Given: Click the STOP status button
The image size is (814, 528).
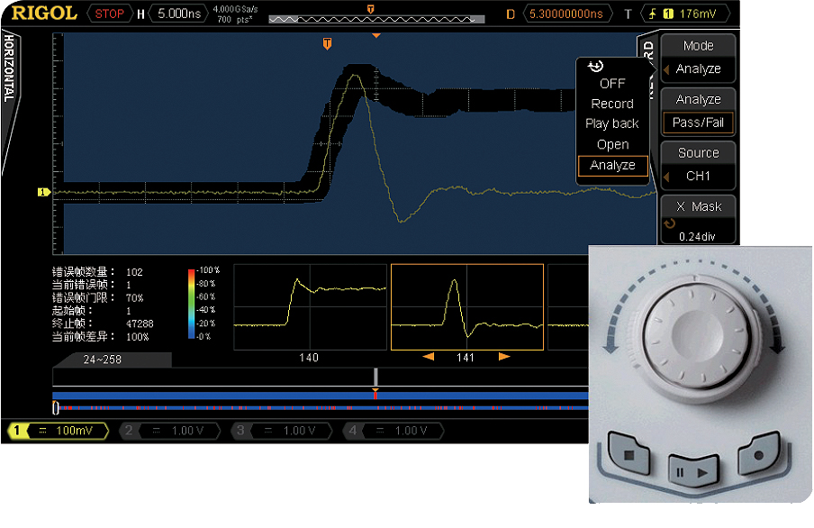Looking at the screenshot, I should tap(109, 14).
